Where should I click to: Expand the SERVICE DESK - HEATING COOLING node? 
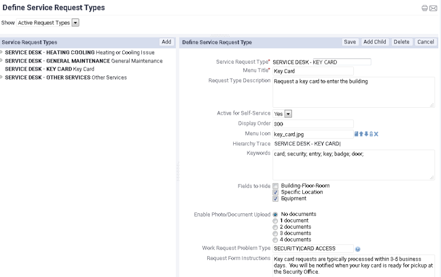(2, 52)
